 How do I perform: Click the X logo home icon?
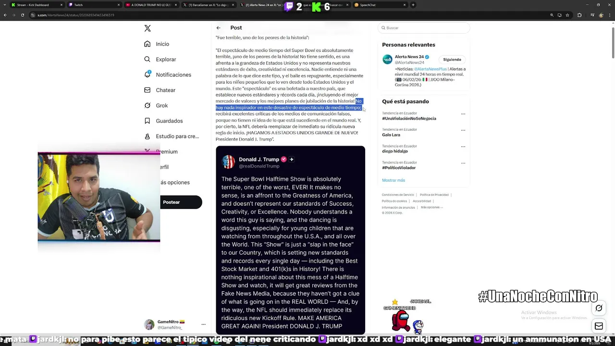[x=148, y=28]
